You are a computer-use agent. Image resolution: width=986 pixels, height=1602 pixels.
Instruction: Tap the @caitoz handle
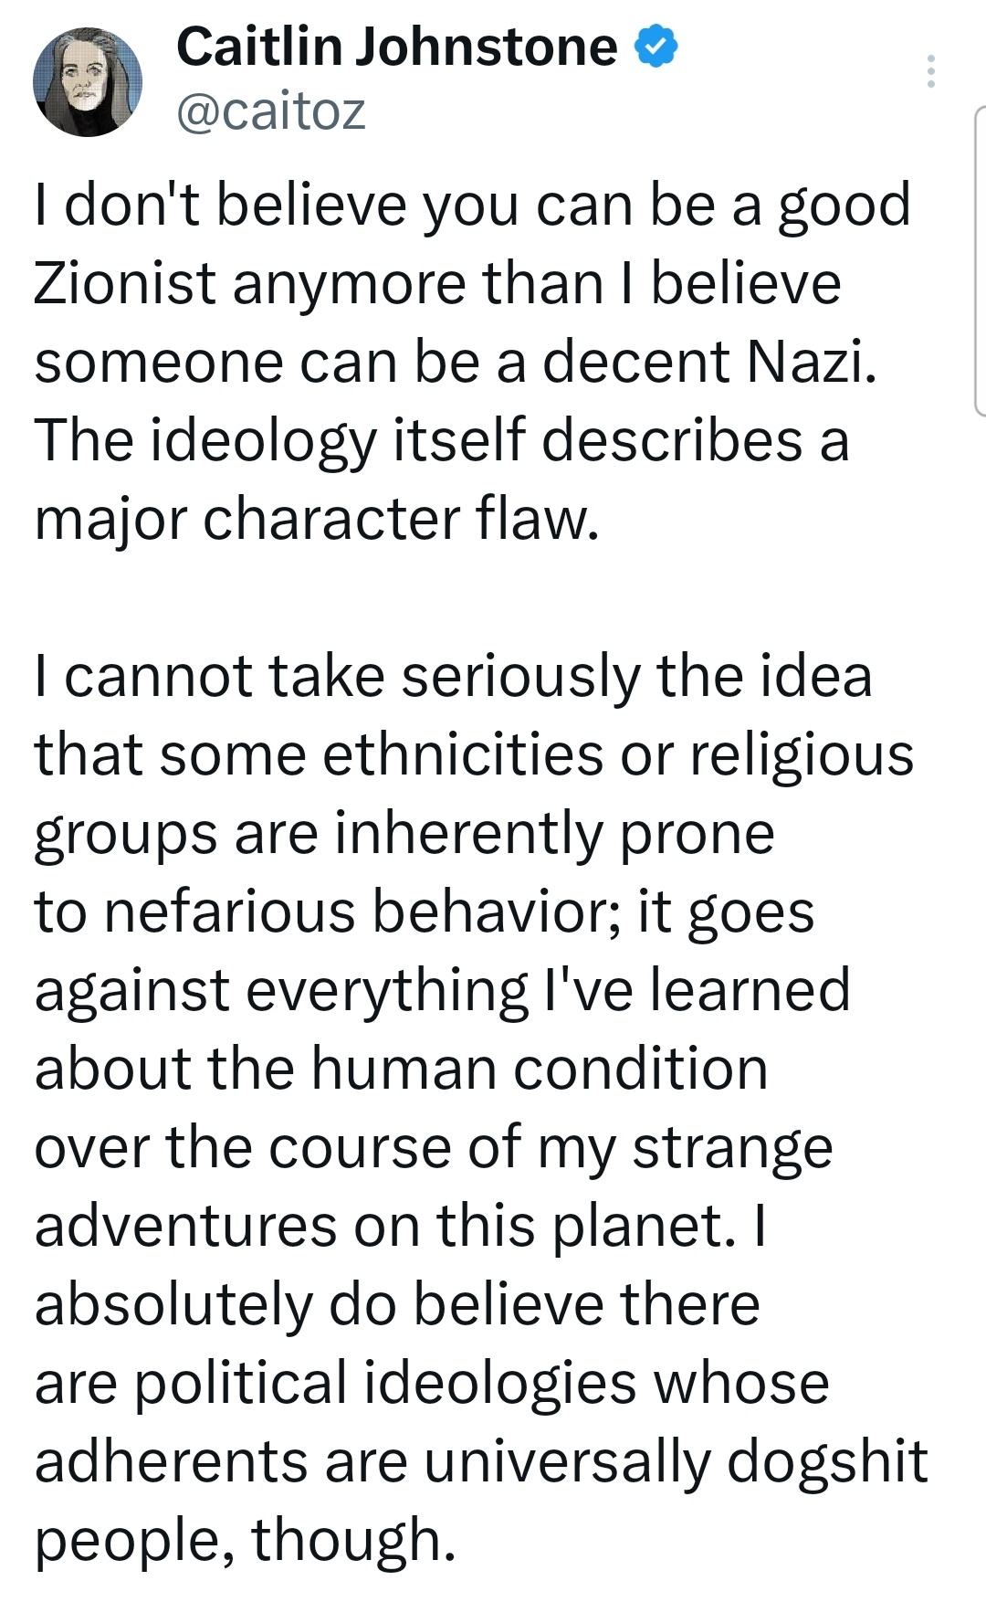(x=270, y=111)
